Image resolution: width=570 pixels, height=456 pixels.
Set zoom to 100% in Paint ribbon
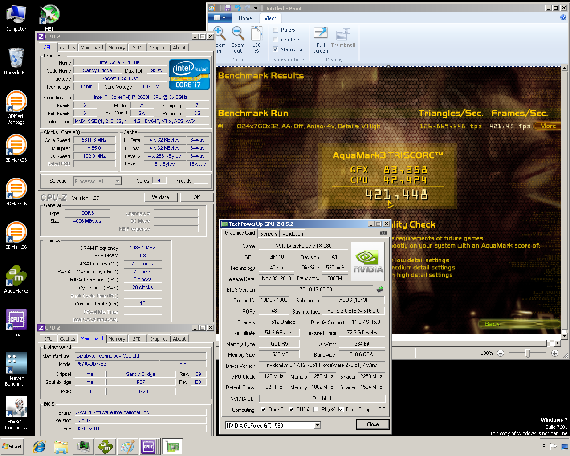(256, 40)
